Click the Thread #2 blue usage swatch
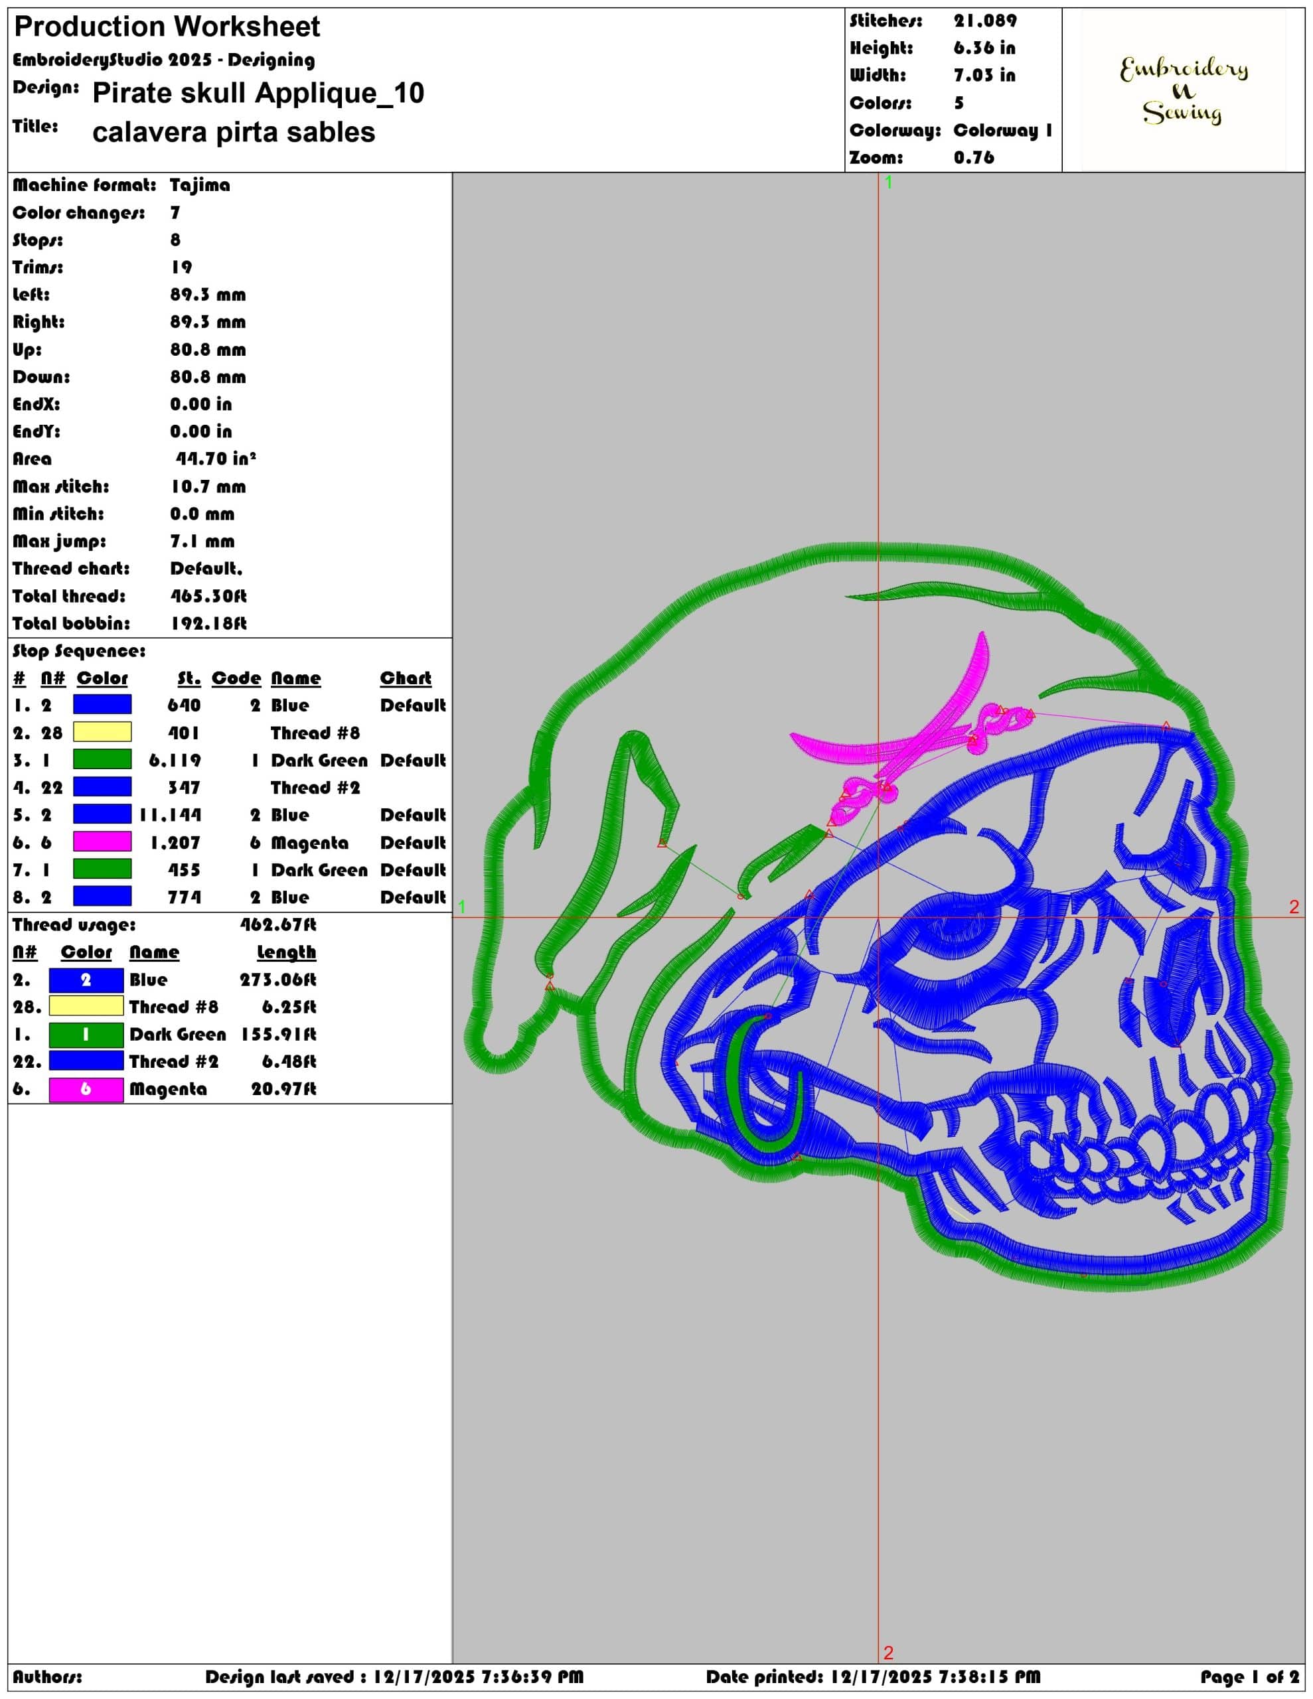 tap(86, 1061)
